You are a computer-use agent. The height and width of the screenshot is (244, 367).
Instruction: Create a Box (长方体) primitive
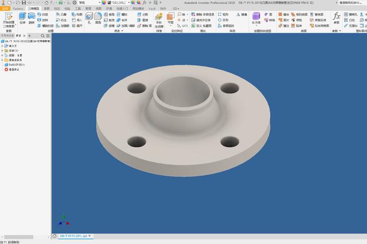pos(256,18)
